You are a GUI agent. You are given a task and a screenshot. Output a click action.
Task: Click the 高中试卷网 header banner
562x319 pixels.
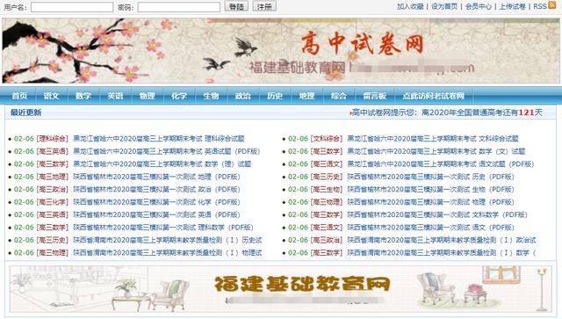(x=281, y=51)
